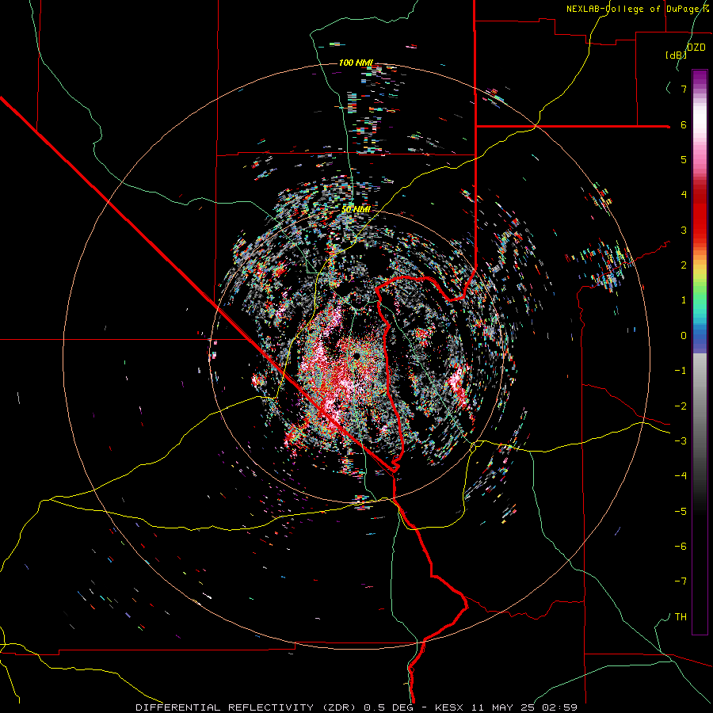Click the '-4' value on the ZDR scale
This screenshot has height=713, width=713.
[681, 475]
